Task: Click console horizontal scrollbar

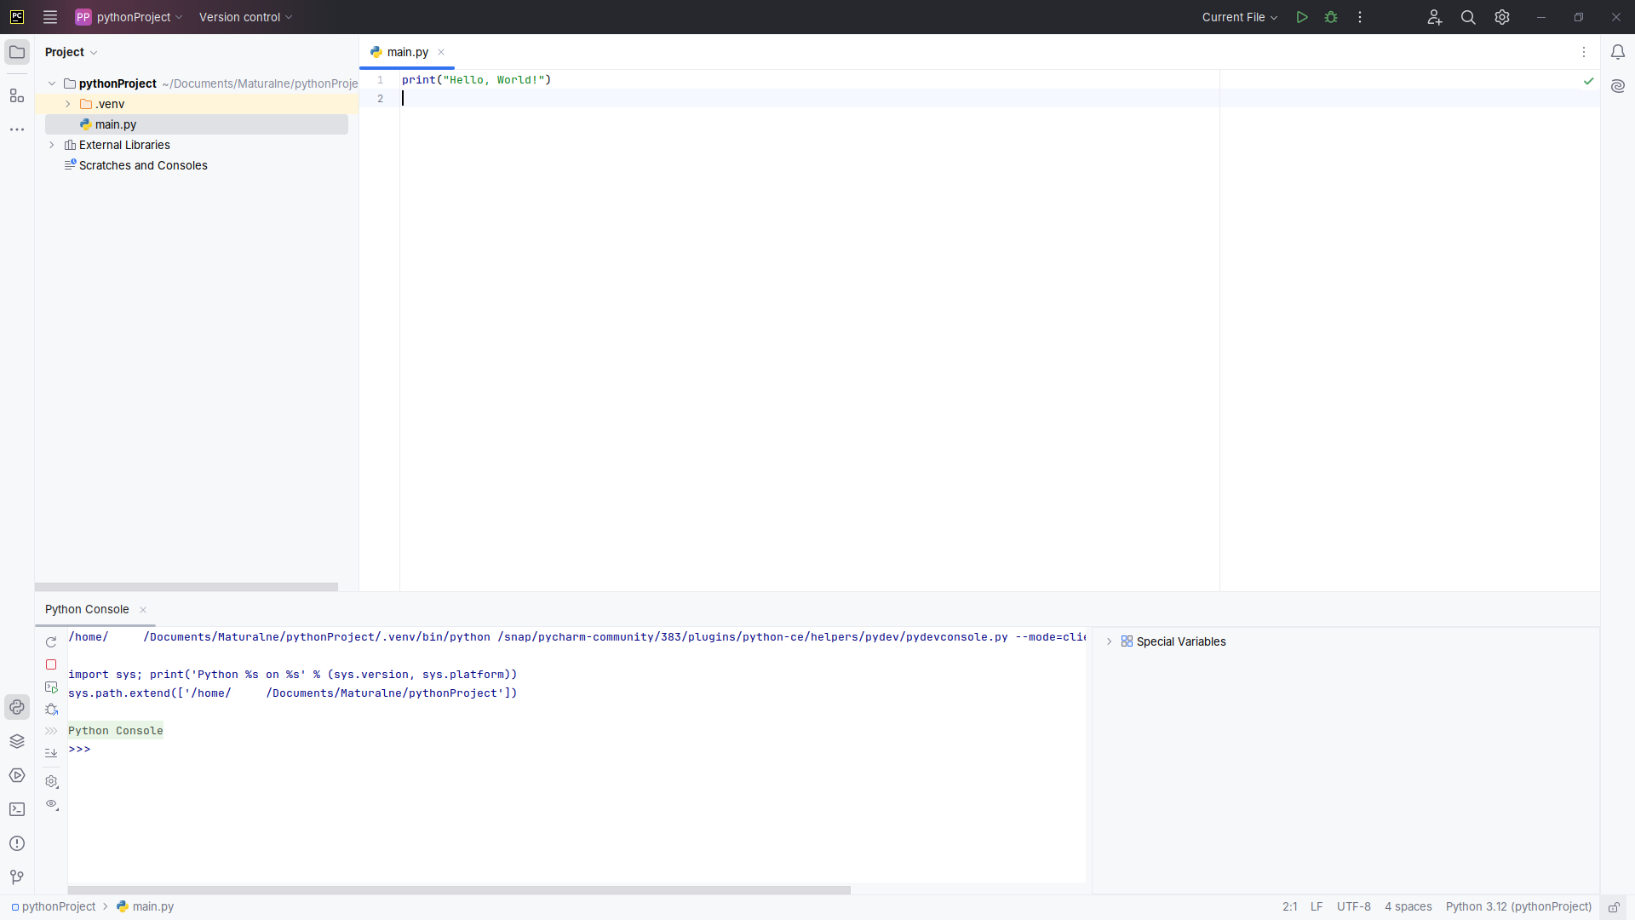Action: pyautogui.click(x=459, y=890)
